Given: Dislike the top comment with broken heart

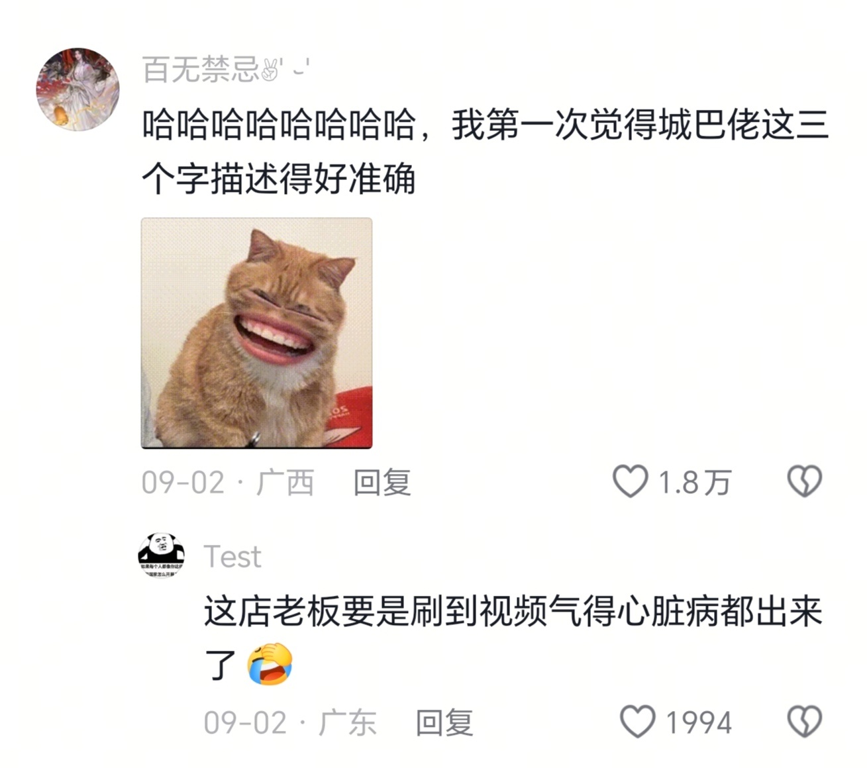Looking at the screenshot, I should [804, 481].
